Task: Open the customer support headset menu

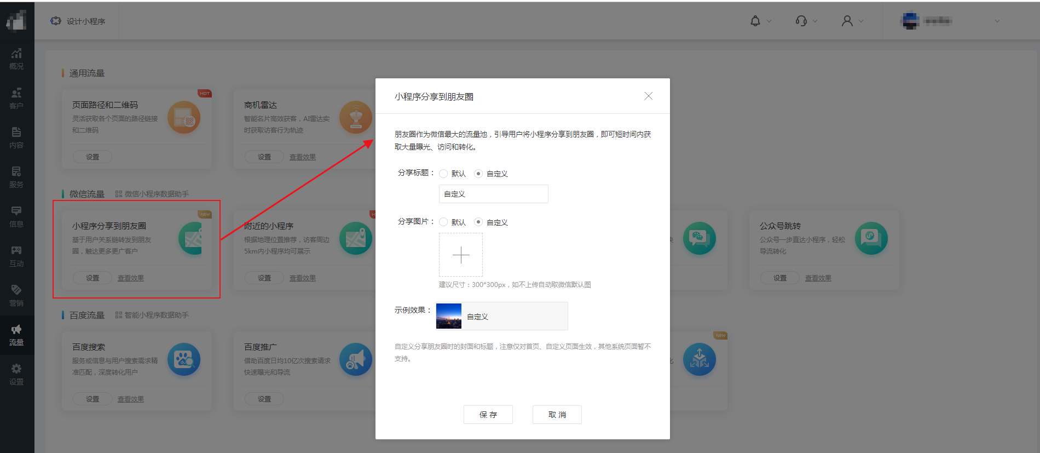Action: (801, 21)
